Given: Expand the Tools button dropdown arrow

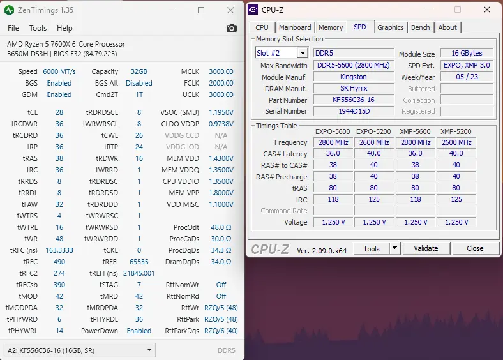Looking at the screenshot, I should pos(394,248).
